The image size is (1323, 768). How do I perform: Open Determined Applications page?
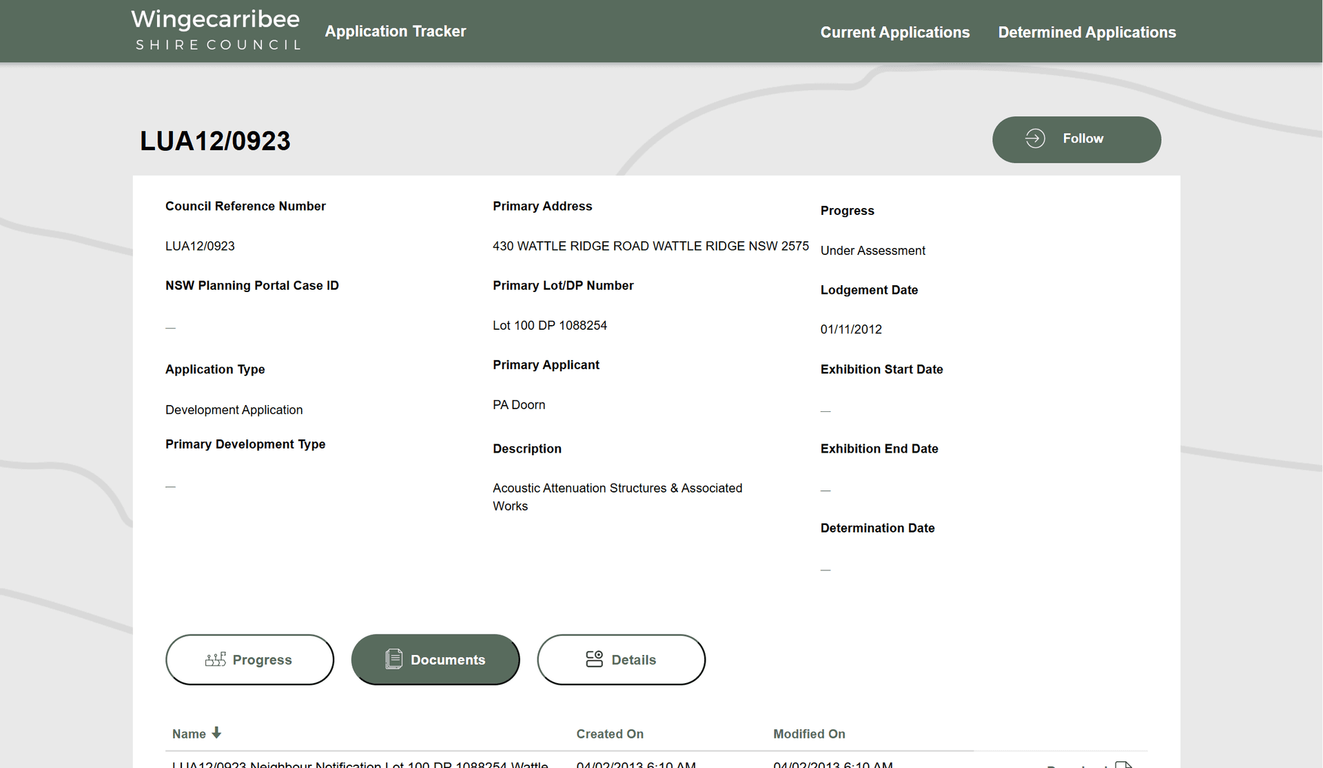pyautogui.click(x=1087, y=32)
